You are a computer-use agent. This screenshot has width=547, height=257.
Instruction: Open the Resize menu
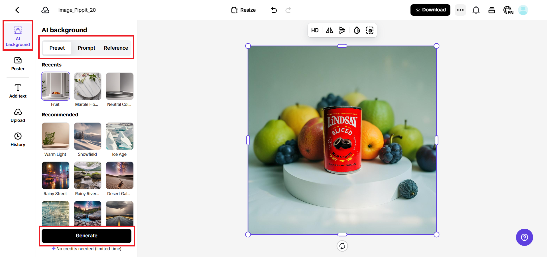pyautogui.click(x=243, y=10)
